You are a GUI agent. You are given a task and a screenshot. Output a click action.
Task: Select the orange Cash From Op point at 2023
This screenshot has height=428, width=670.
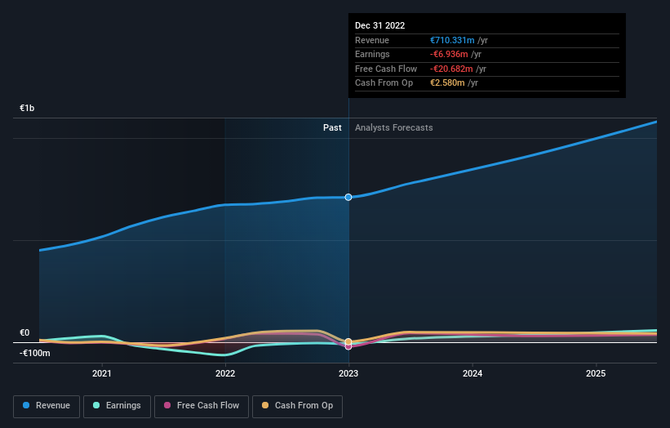(348, 341)
